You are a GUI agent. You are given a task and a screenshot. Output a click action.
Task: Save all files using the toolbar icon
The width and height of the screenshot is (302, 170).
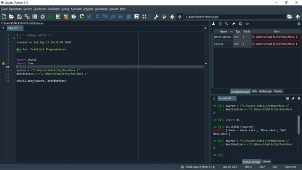tap(27, 17)
